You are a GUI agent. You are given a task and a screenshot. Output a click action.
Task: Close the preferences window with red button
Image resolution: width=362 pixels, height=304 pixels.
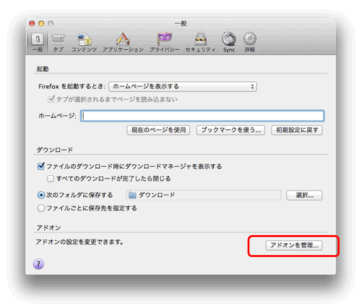(x=32, y=24)
